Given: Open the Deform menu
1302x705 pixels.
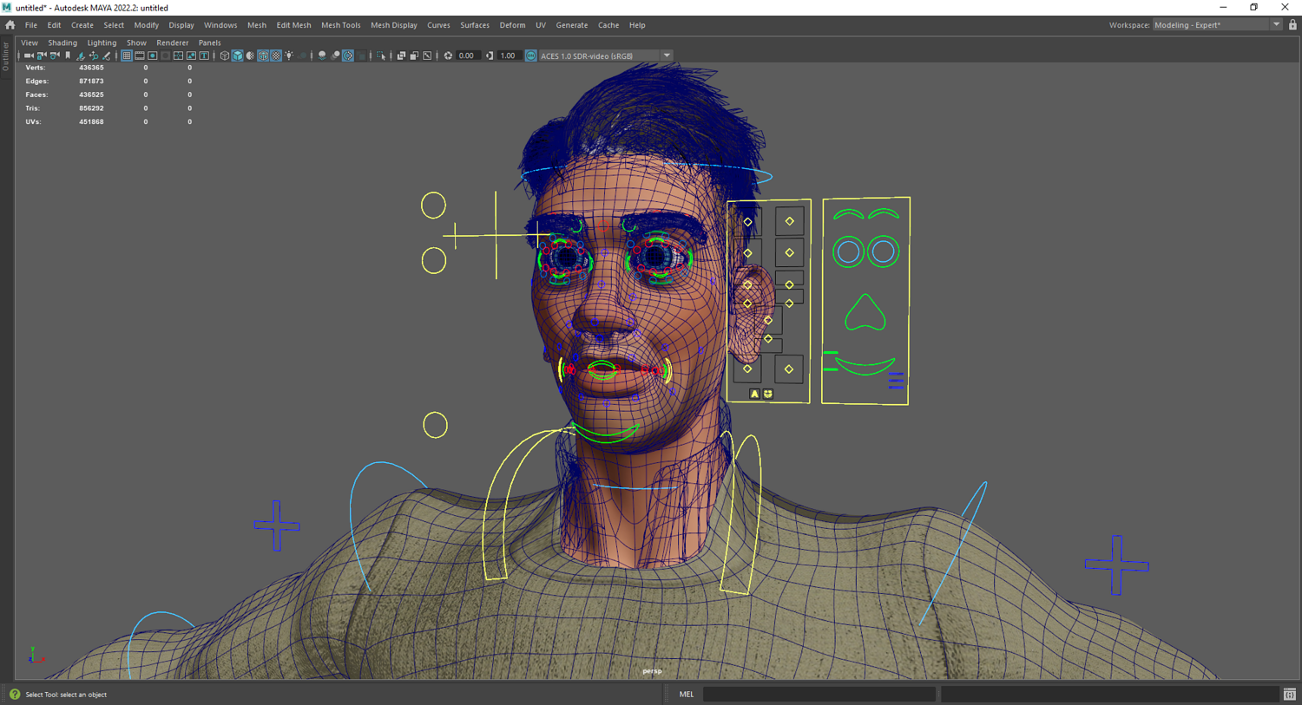Looking at the screenshot, I should click(x=512, y=25).
